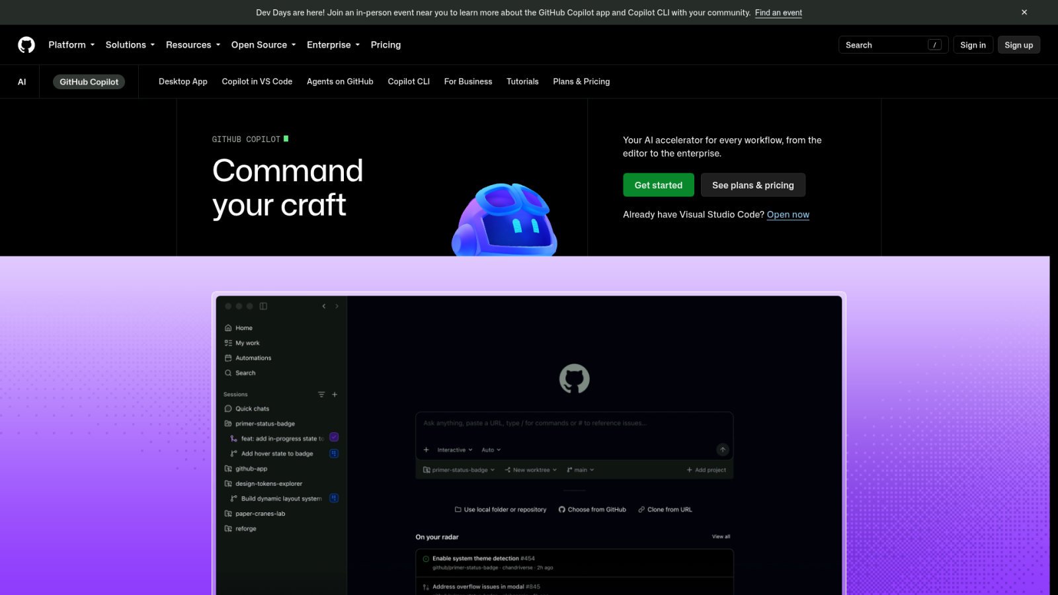Go to Plans & Pricing tab
Screen dimensions: 1058x595
click(581, 81)
